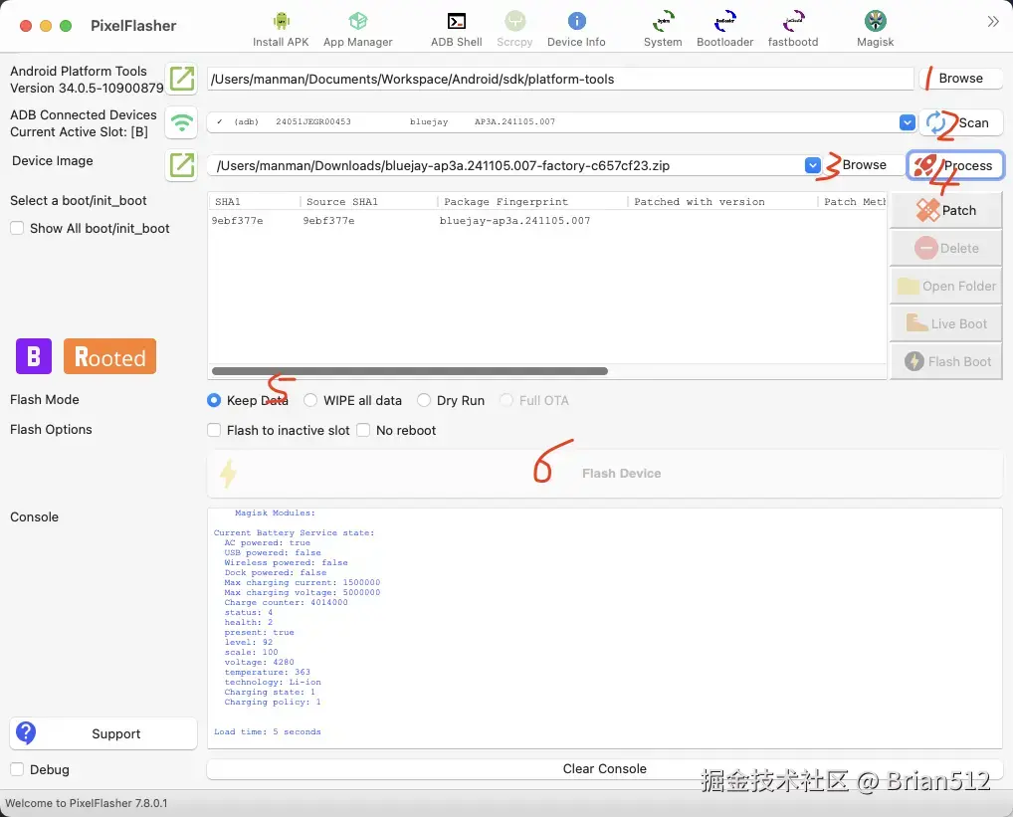Click the purple B slot badge

34,356
